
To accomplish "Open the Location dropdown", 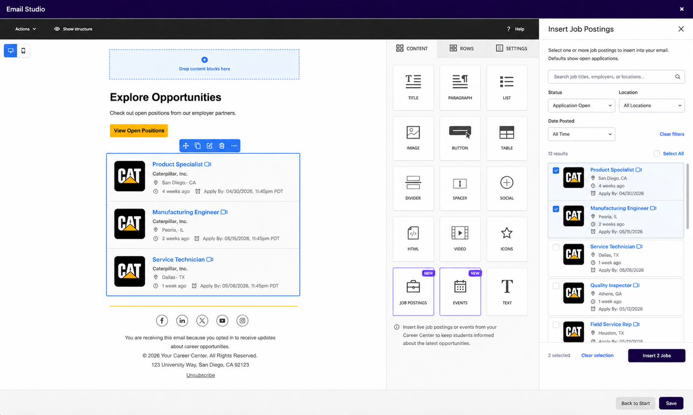I will 652,106.
